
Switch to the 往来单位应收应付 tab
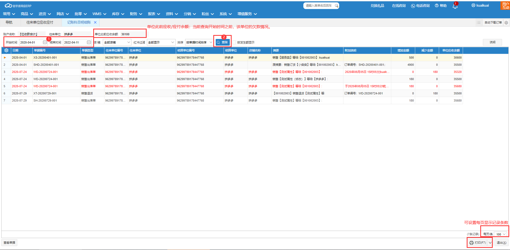coord(40,23)
